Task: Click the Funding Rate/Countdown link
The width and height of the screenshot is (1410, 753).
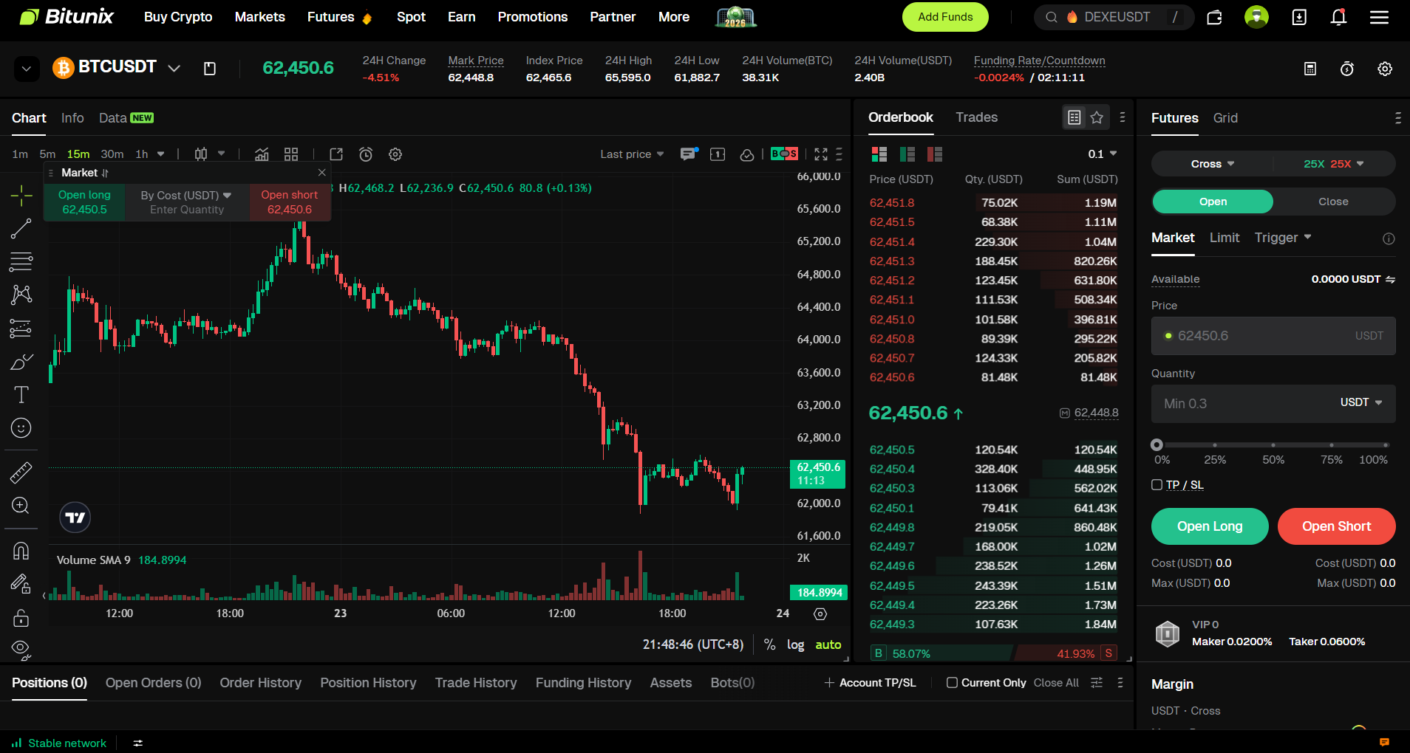Action: click(x=1039, y=61)
